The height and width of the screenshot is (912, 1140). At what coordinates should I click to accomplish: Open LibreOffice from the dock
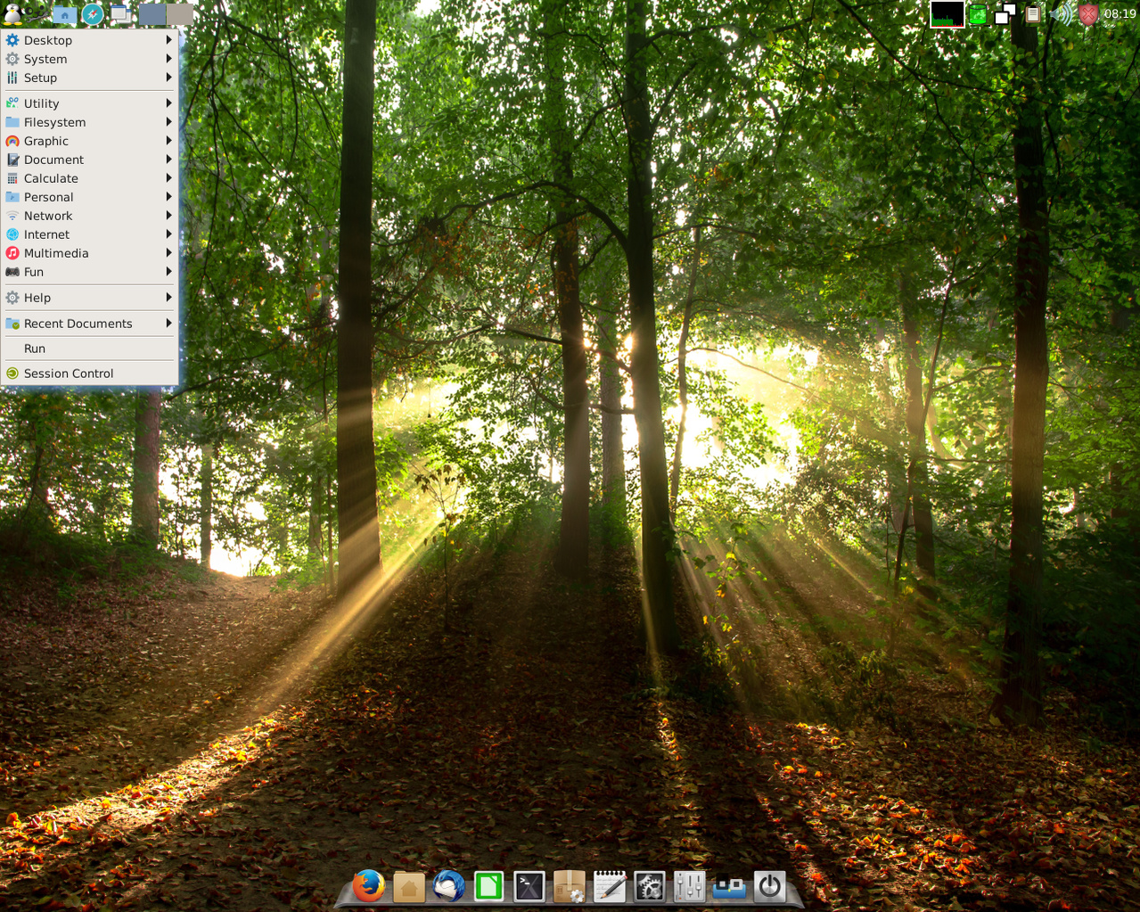click(488, 886)
